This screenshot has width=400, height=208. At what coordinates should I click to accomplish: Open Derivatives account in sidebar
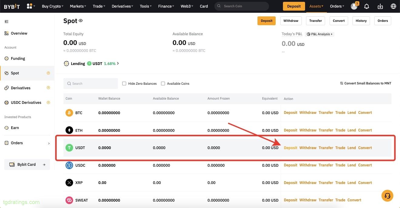pyautogui.click(x=21, y=88)
